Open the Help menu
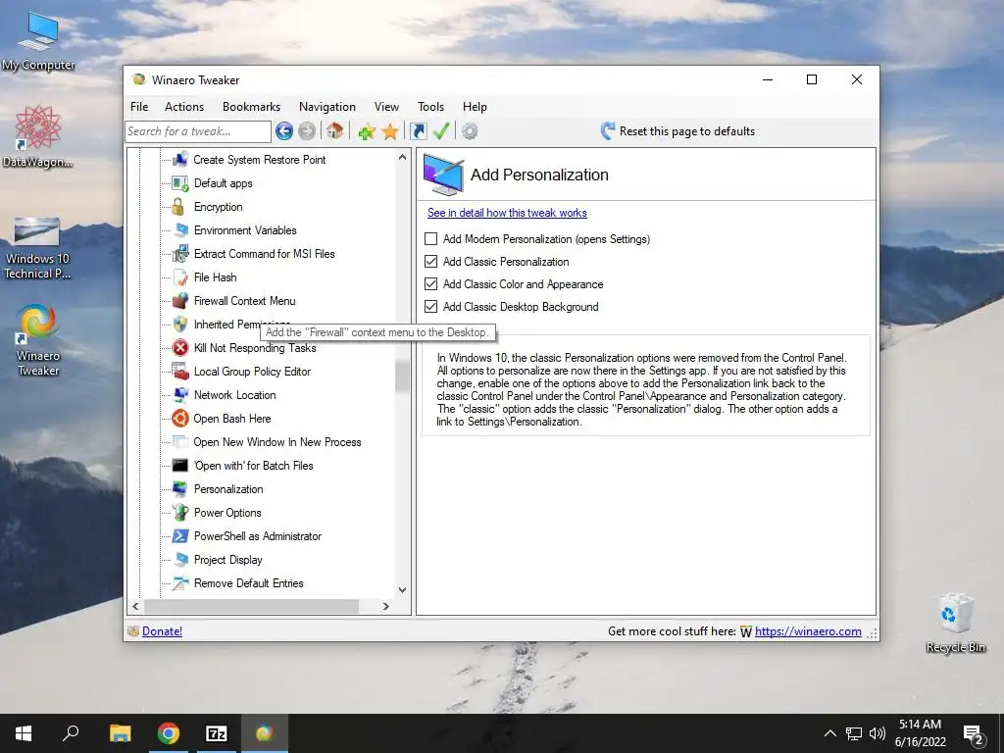This screenshot has height=753, width=1004. [475, 106]
